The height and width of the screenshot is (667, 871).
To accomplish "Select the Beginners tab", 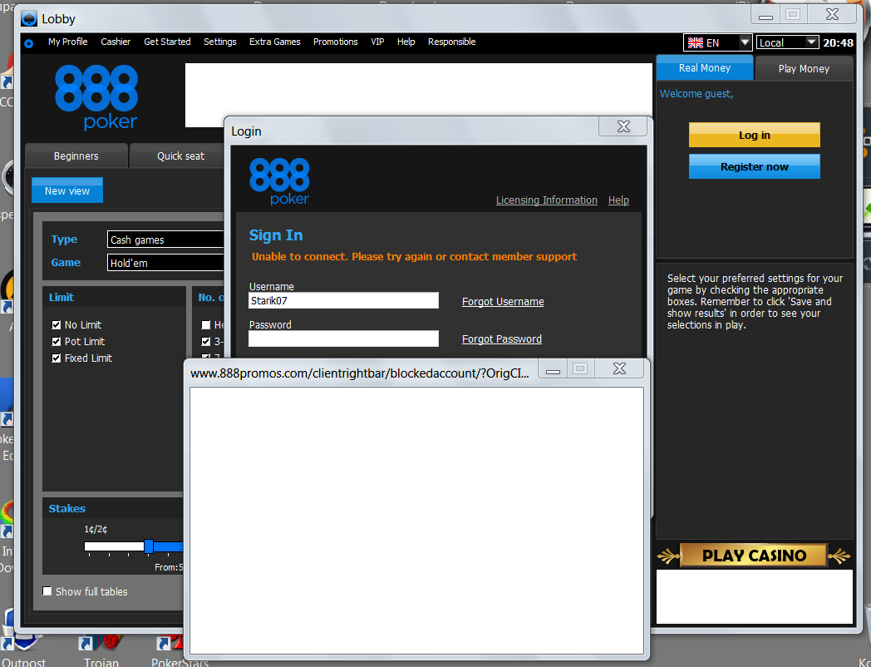I will 76,156.
